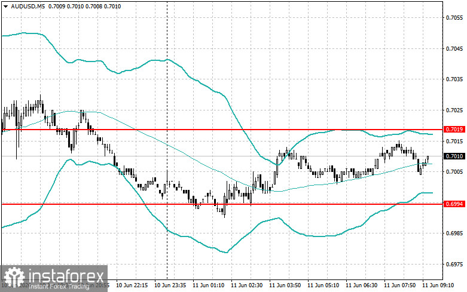Select the red 0.7019 price level tag
This screenshot has height=292, width=467.
coord(454,130)
